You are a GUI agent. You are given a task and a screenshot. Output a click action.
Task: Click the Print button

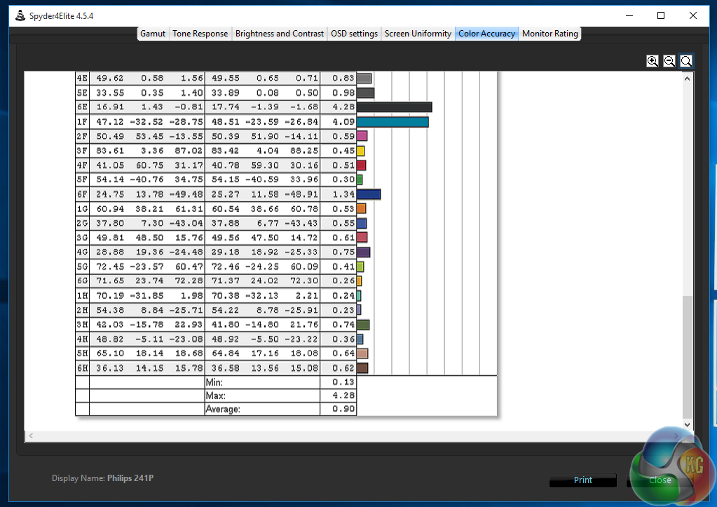coord(582,480)
